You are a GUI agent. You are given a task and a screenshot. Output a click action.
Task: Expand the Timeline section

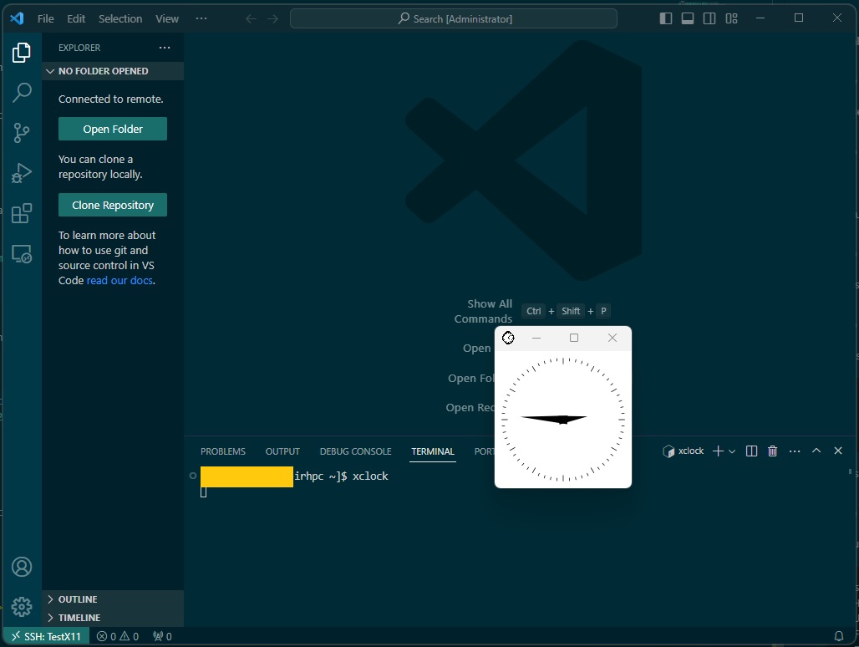pyautogui.click(x=79, y=618)
